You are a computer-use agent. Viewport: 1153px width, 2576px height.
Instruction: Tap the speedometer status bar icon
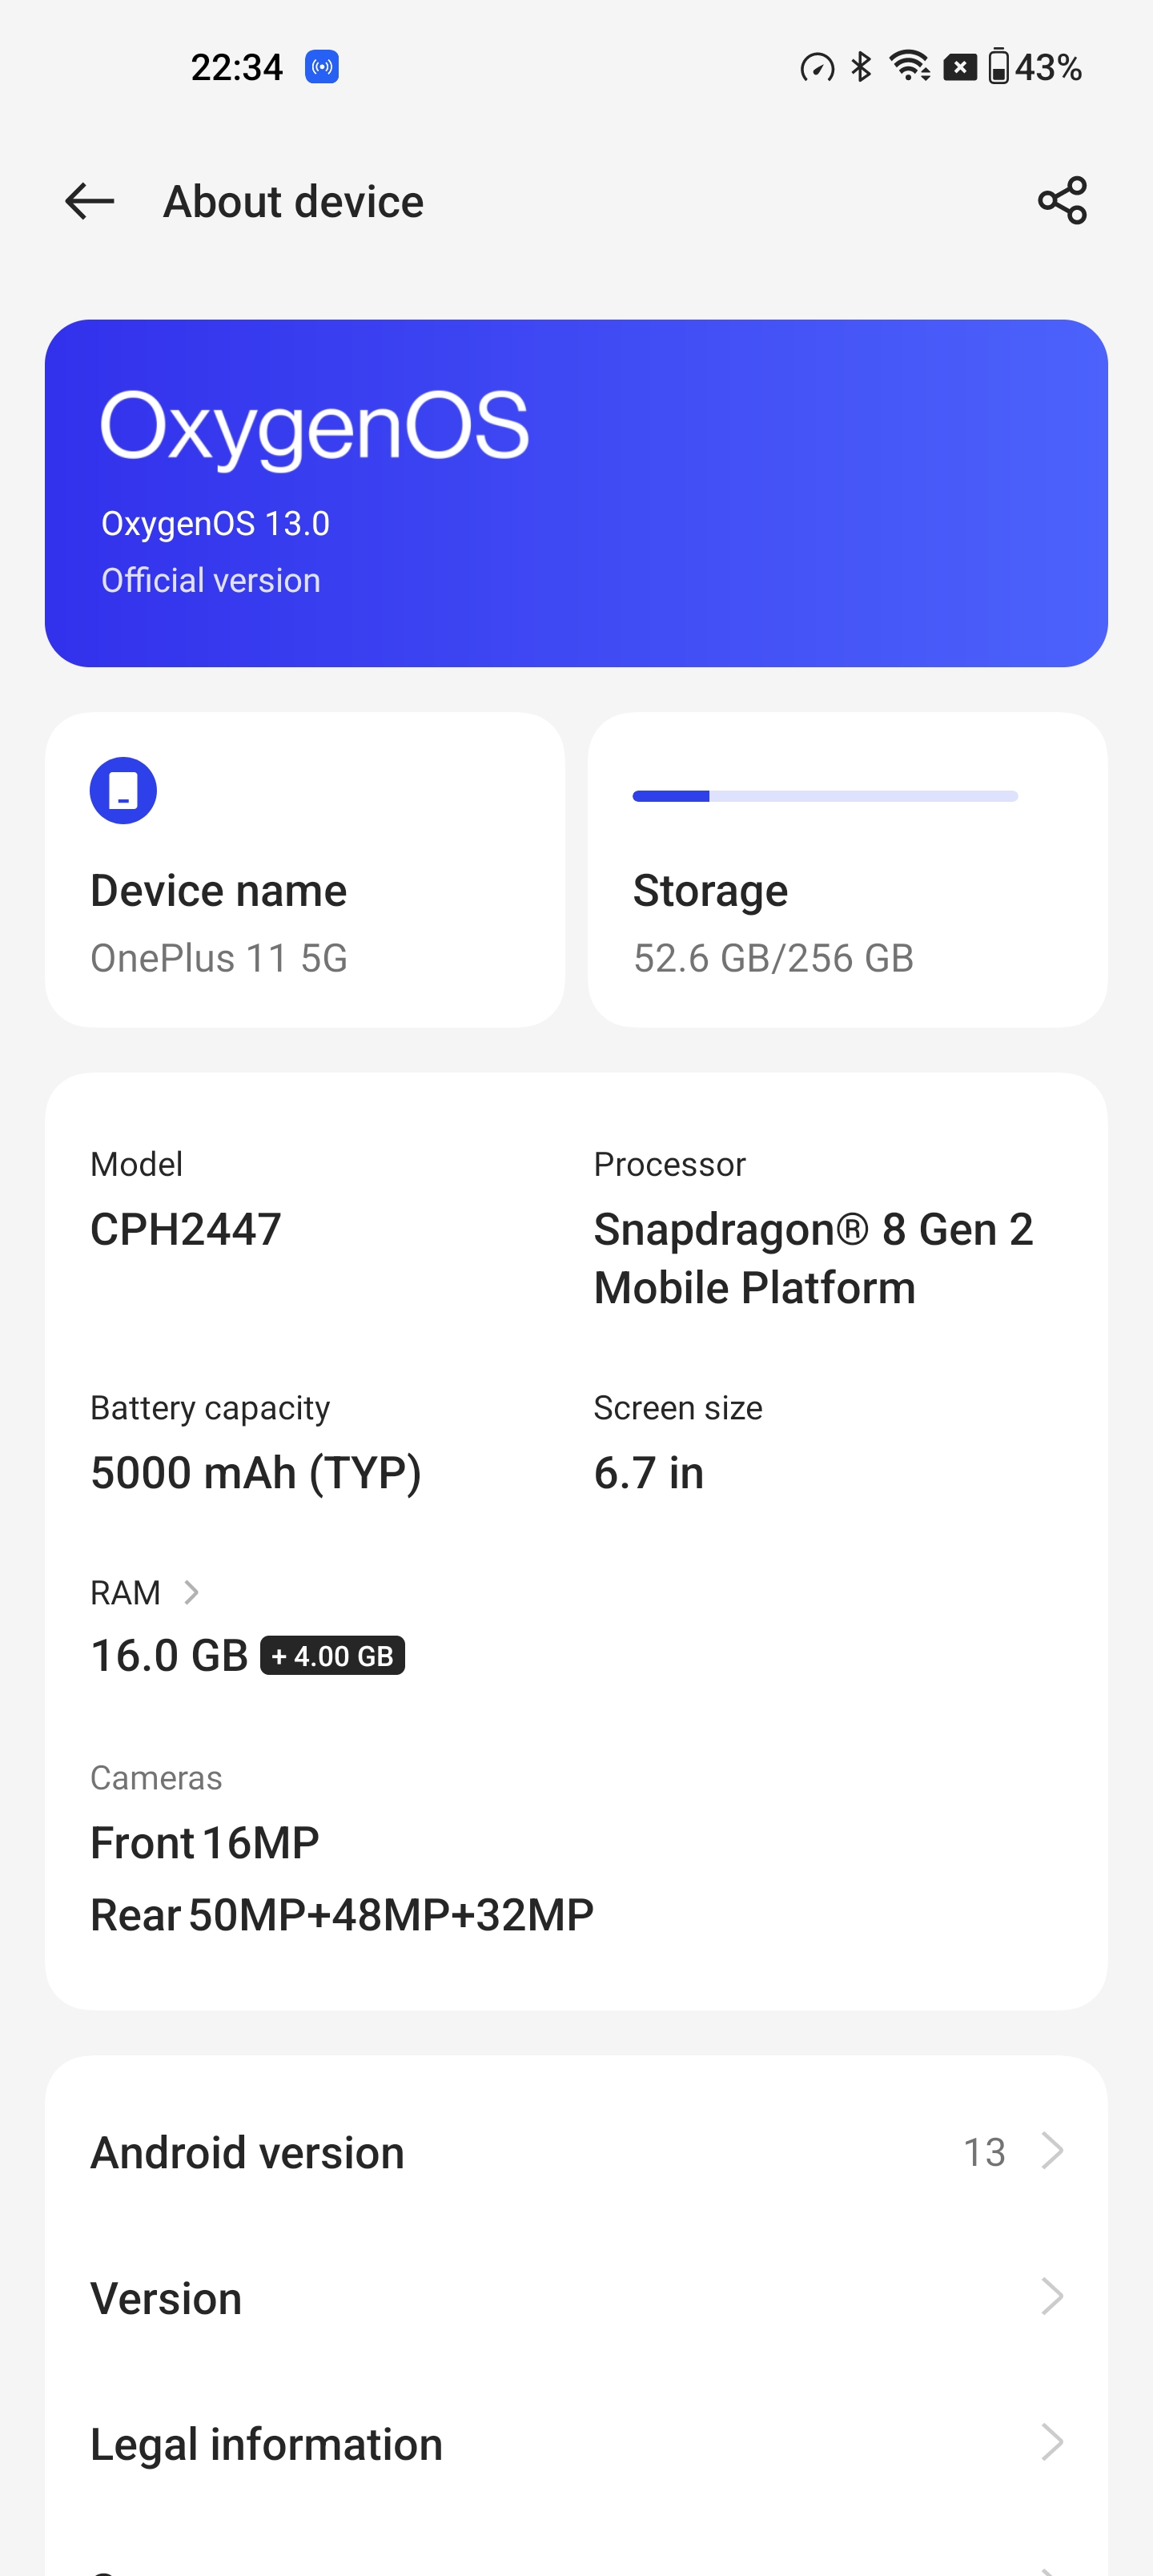(x=817, y=68)
